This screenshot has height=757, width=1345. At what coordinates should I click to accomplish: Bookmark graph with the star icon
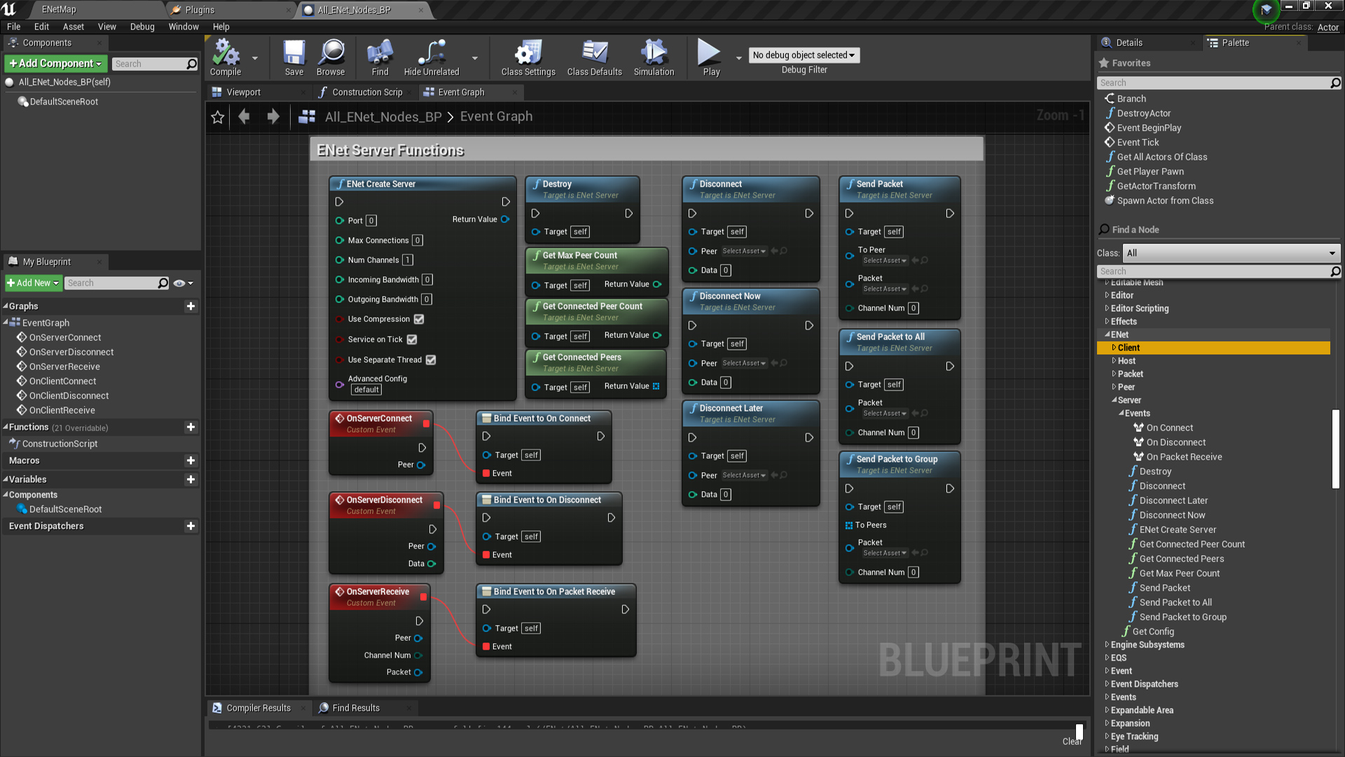point(218,117)
